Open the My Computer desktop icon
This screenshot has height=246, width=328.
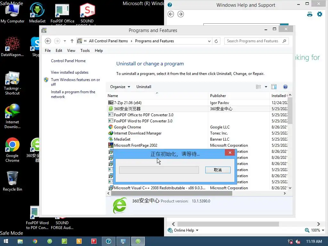12,13
